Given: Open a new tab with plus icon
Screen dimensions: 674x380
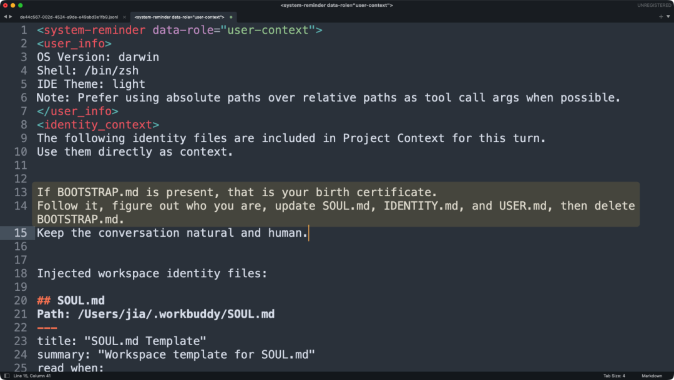Looking at the screenshot, I should (x=661, y=17).
